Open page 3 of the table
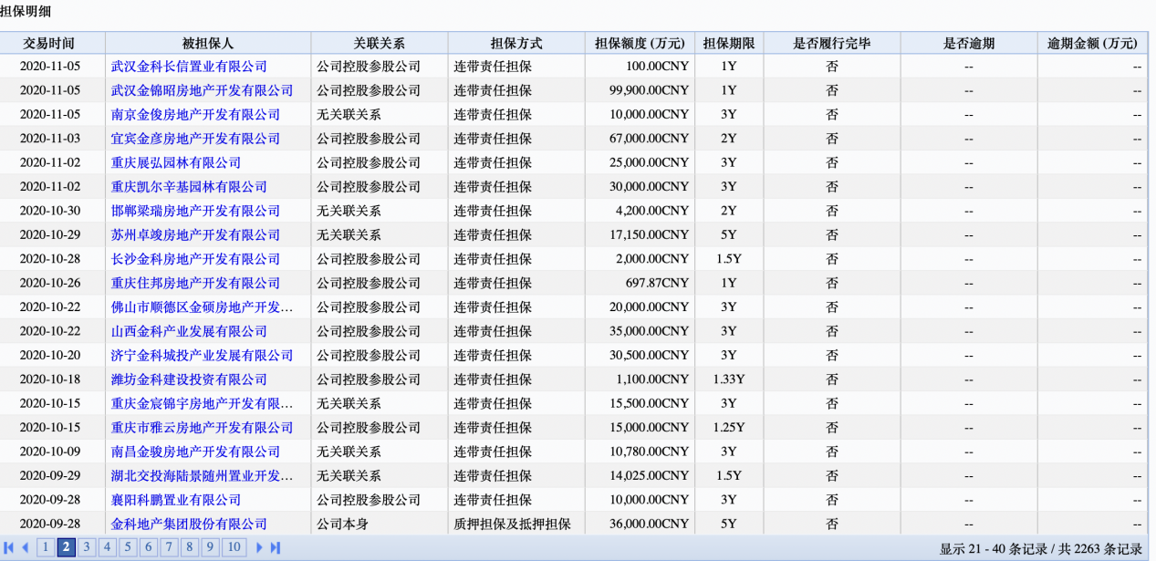 (87, 547)
